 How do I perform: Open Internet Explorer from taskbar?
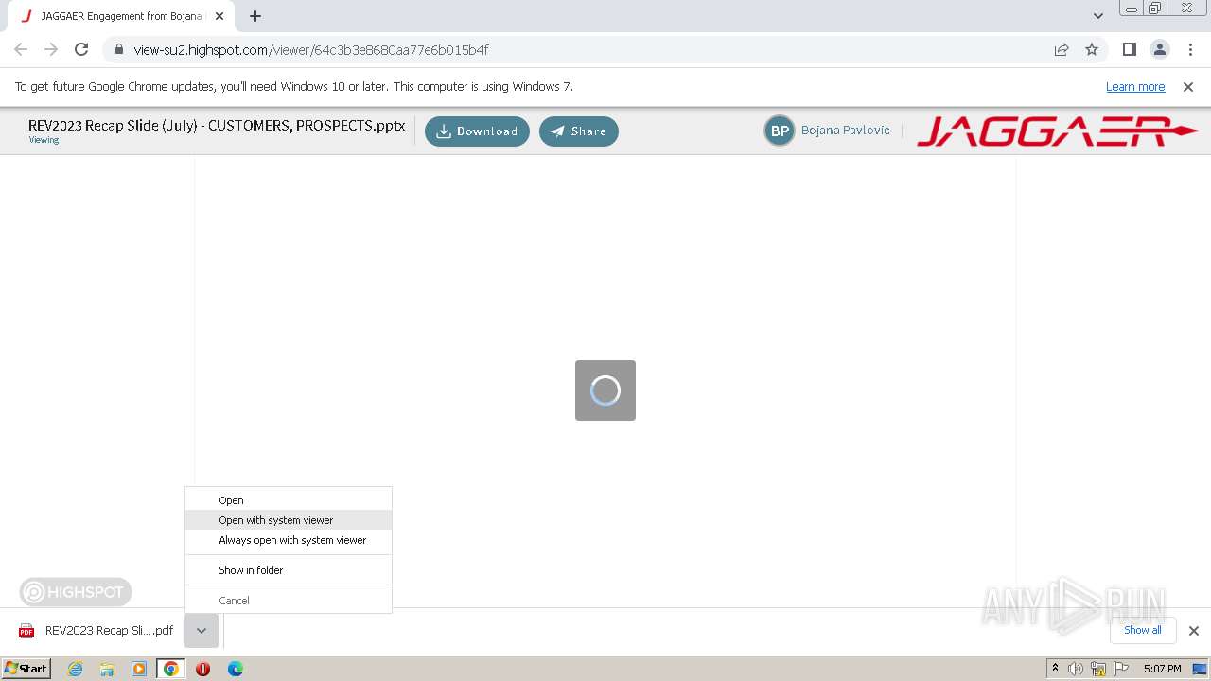coord(75,669)
